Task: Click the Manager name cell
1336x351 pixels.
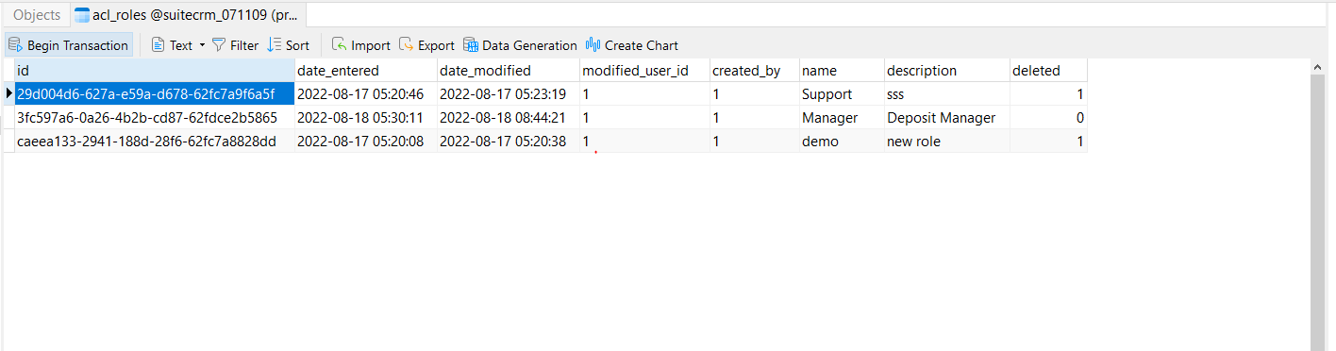Action: pos(842,118)
